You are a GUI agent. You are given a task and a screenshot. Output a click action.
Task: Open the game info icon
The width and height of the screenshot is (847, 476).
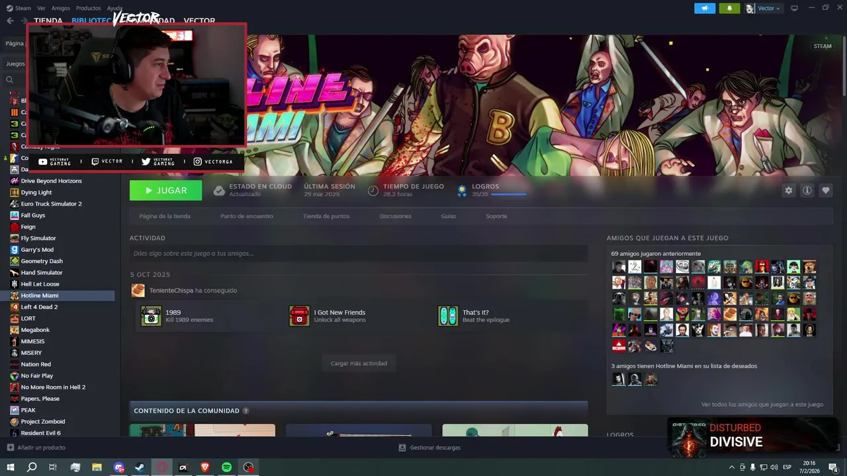[x=807, y=190]
